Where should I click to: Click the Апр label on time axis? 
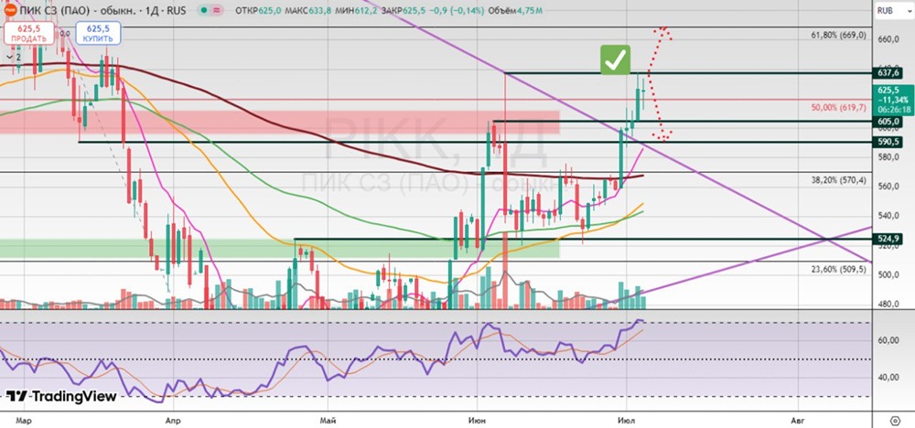tap(172, 420)
